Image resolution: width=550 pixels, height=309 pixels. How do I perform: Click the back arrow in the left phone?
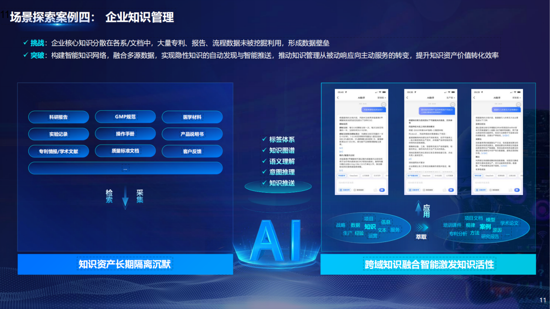tap(338, 98)
